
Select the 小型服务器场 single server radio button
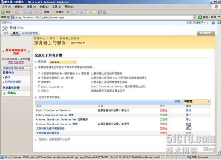tap(39, 73)
